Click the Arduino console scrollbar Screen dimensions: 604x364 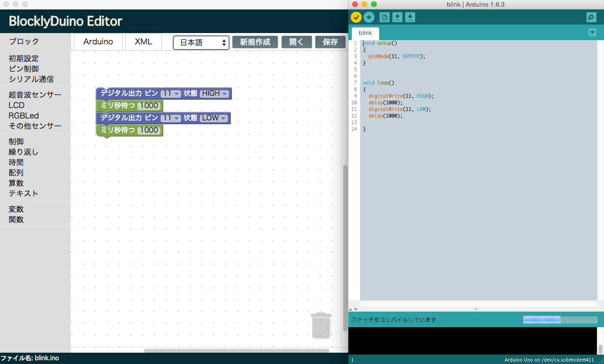(600, 349)
